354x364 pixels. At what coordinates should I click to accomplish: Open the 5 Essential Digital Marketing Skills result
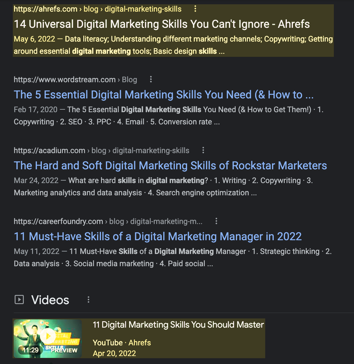(164, 95)
